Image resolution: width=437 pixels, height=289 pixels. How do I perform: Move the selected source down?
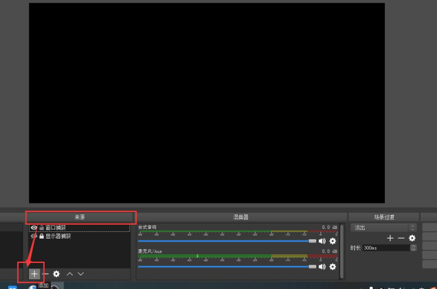tap(81, 274)
